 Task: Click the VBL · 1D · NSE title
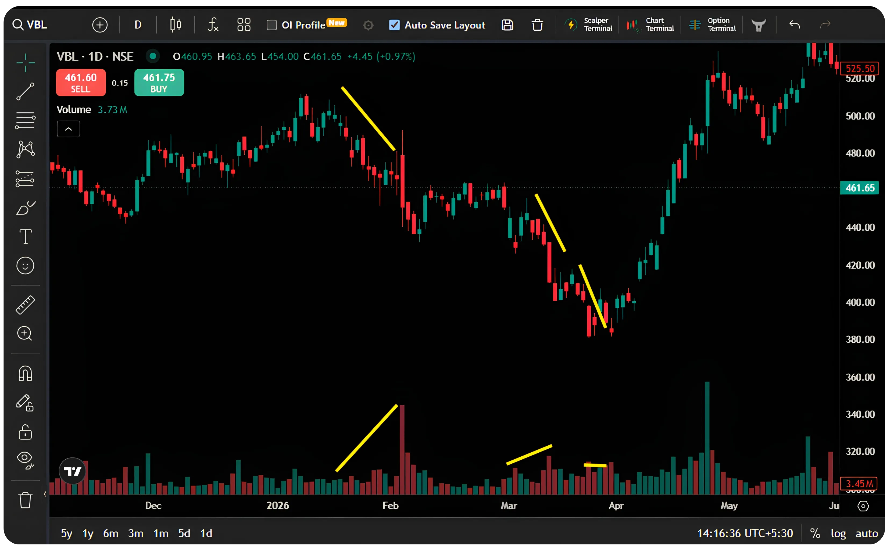coord(95,56)
